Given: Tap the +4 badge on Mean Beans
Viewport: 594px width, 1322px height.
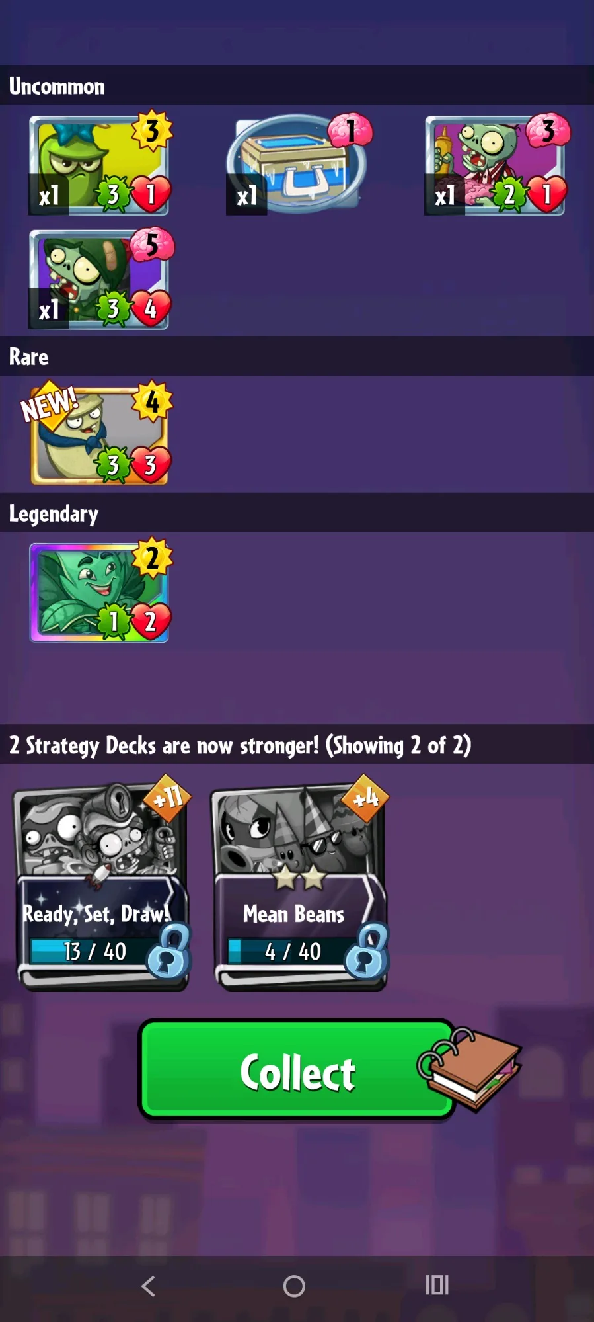Looking at the screenshot, I should [365, 798].
